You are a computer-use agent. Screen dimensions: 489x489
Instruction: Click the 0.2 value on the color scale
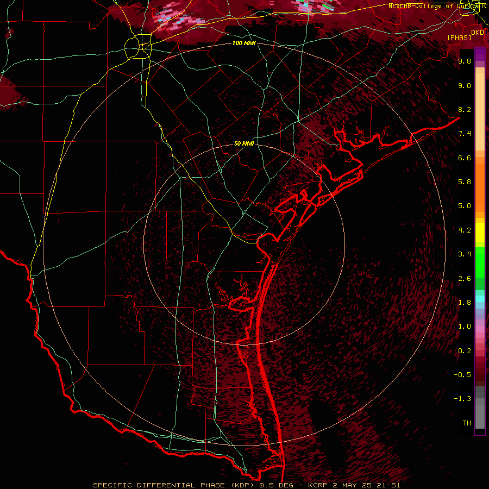click(x=465, y=351)
